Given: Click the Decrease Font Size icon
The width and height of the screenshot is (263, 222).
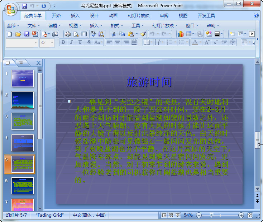Looking at the screenshot, I should pos(215,42).
